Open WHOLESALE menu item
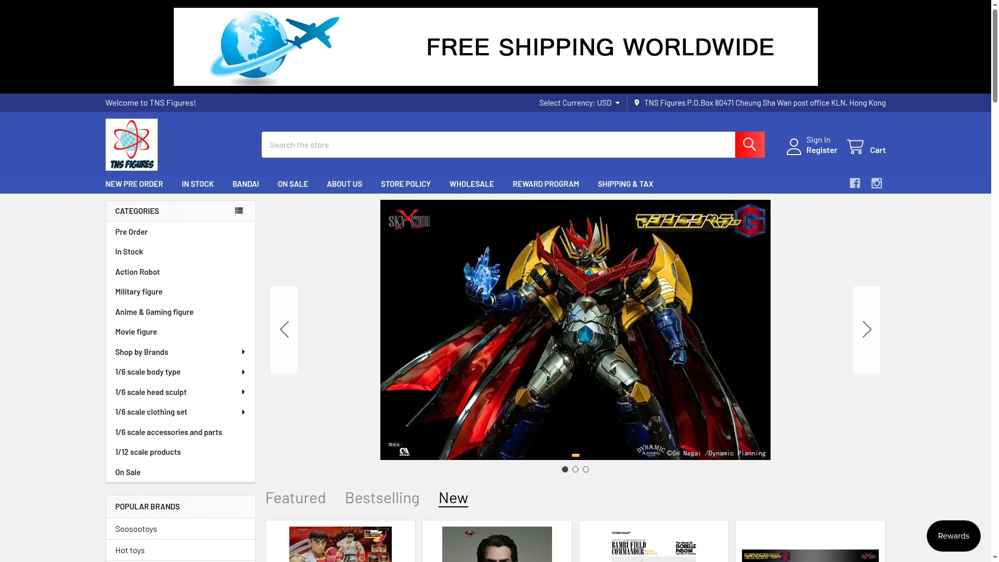The height and width of the screenshot is (562, 999). coord(471,184)
